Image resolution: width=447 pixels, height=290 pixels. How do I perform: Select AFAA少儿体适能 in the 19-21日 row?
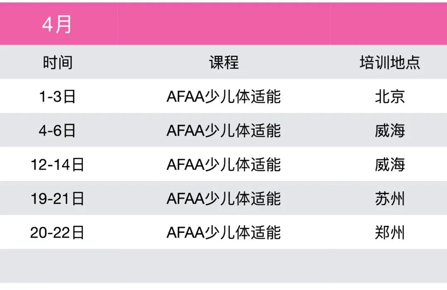point(224,199)
